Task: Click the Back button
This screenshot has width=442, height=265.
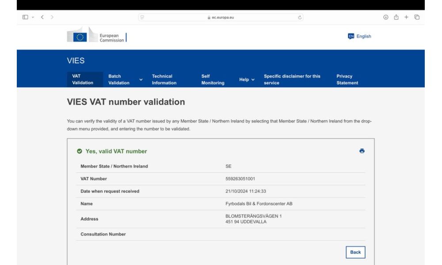Action: (x=355, y=252)
